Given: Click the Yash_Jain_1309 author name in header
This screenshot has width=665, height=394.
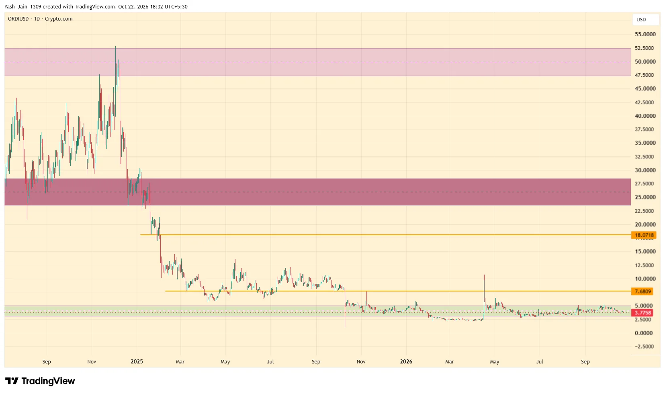Looking at the screenshot, I should 23,7.
